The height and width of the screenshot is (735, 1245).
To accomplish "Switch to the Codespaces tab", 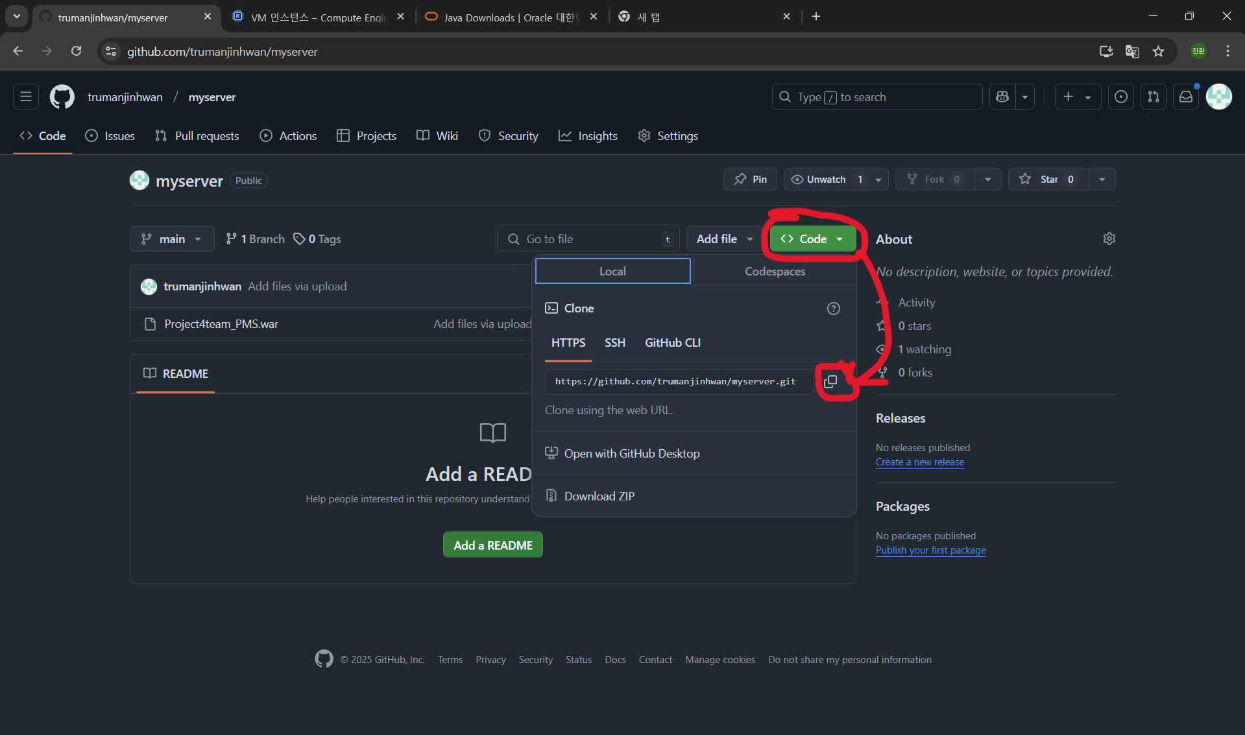I will point(775,272).
